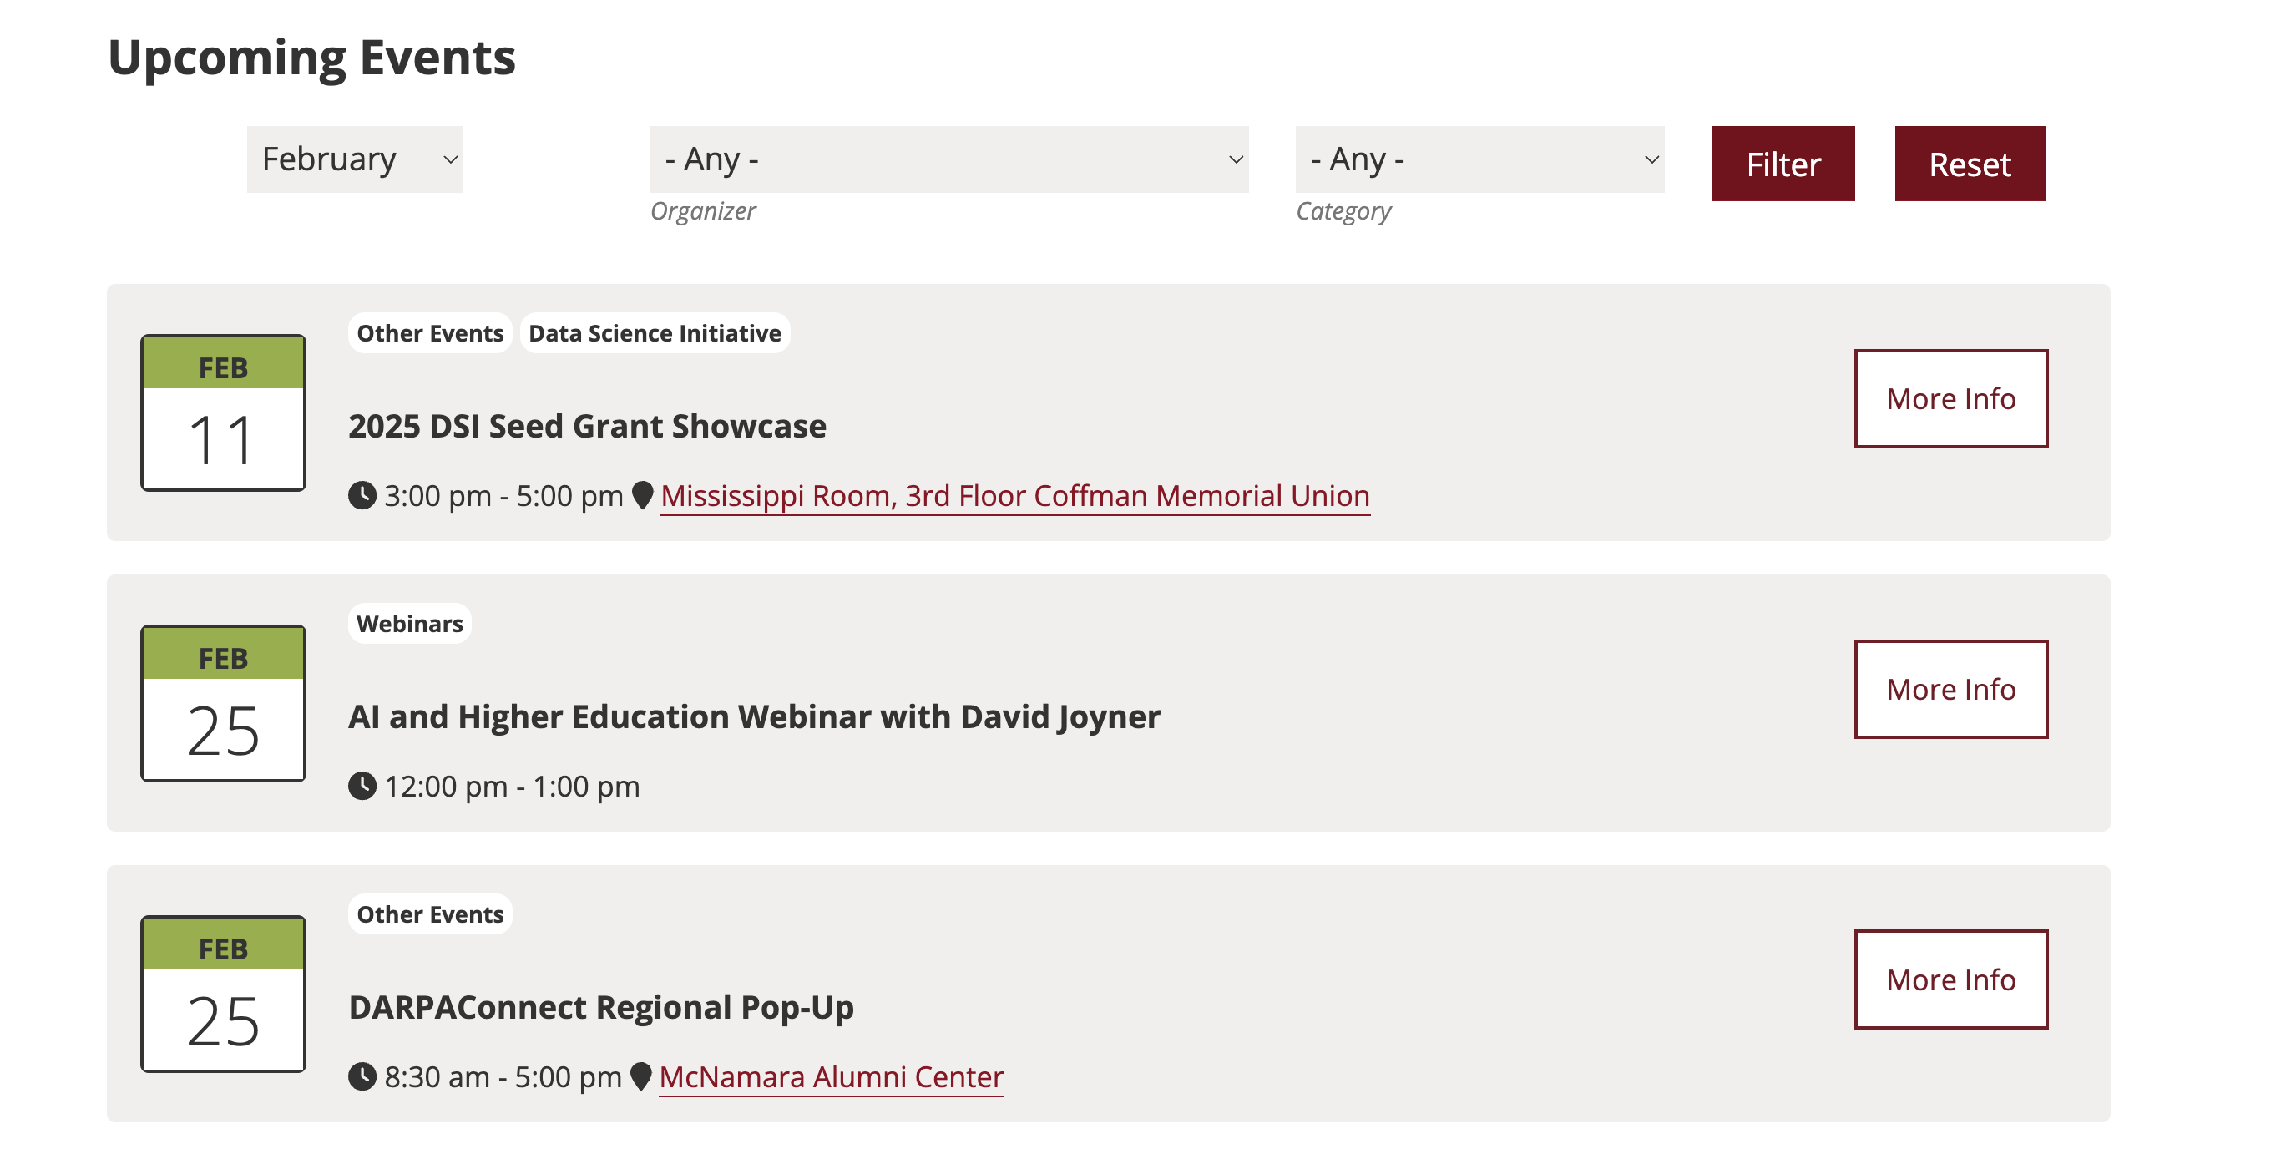The height and width of the screenshot is (1154, 2281).
Task: Select the Data Science Initiative tag
Action: coord(655,333)
